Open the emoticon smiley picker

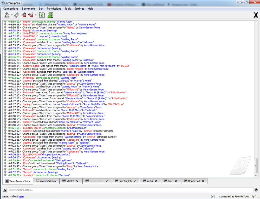(x=256, y=190)
